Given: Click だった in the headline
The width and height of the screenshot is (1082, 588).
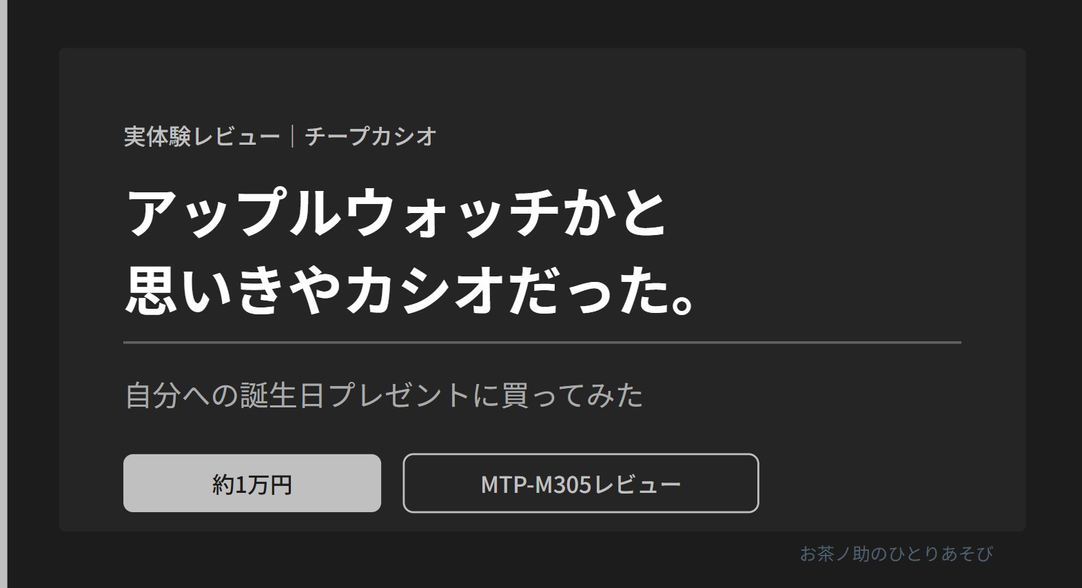Looking at the screenshot, I should point(586,291).
